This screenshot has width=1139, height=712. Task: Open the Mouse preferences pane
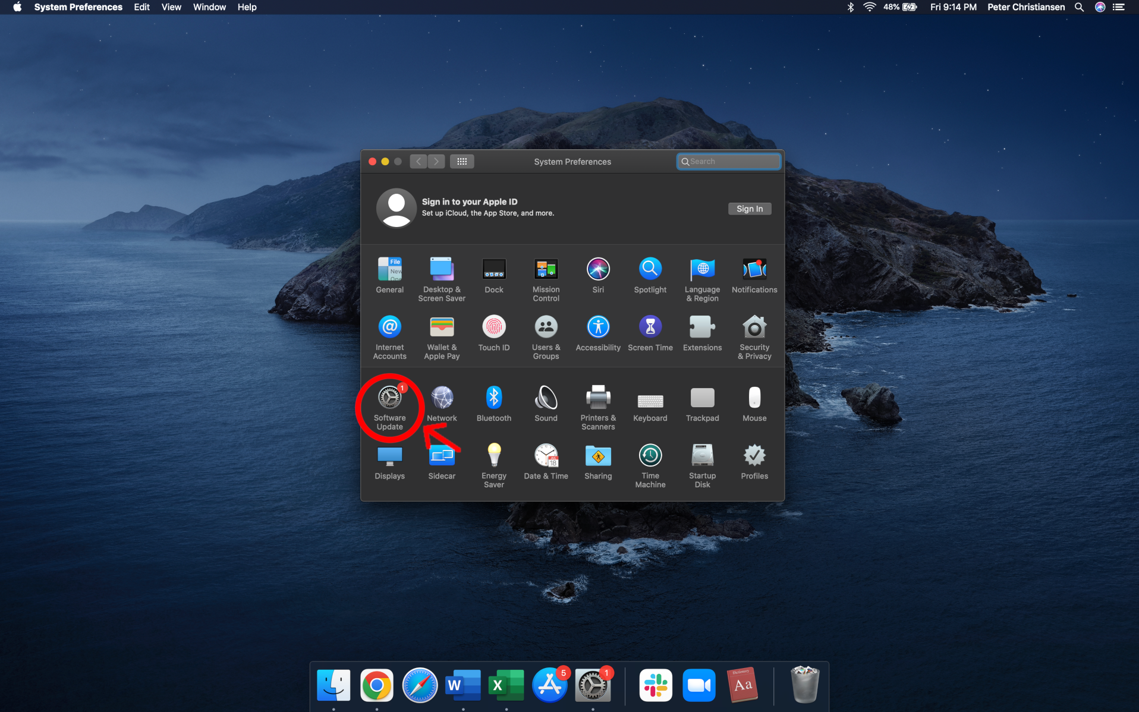coord(754,404)
